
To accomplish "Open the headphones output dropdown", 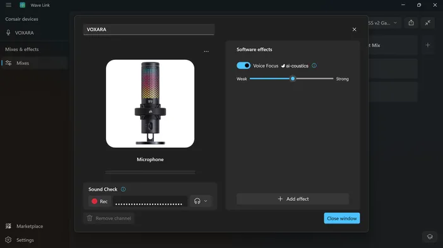I will (201, 201).
